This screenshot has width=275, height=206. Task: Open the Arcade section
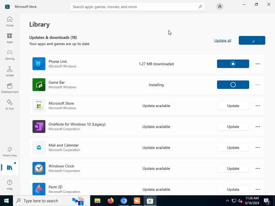pyautogui.click(x=10, y=71)
